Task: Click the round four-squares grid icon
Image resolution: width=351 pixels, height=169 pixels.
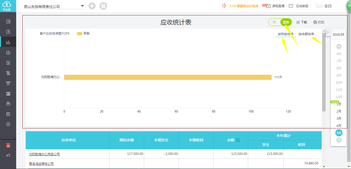Action: (103, 6)
